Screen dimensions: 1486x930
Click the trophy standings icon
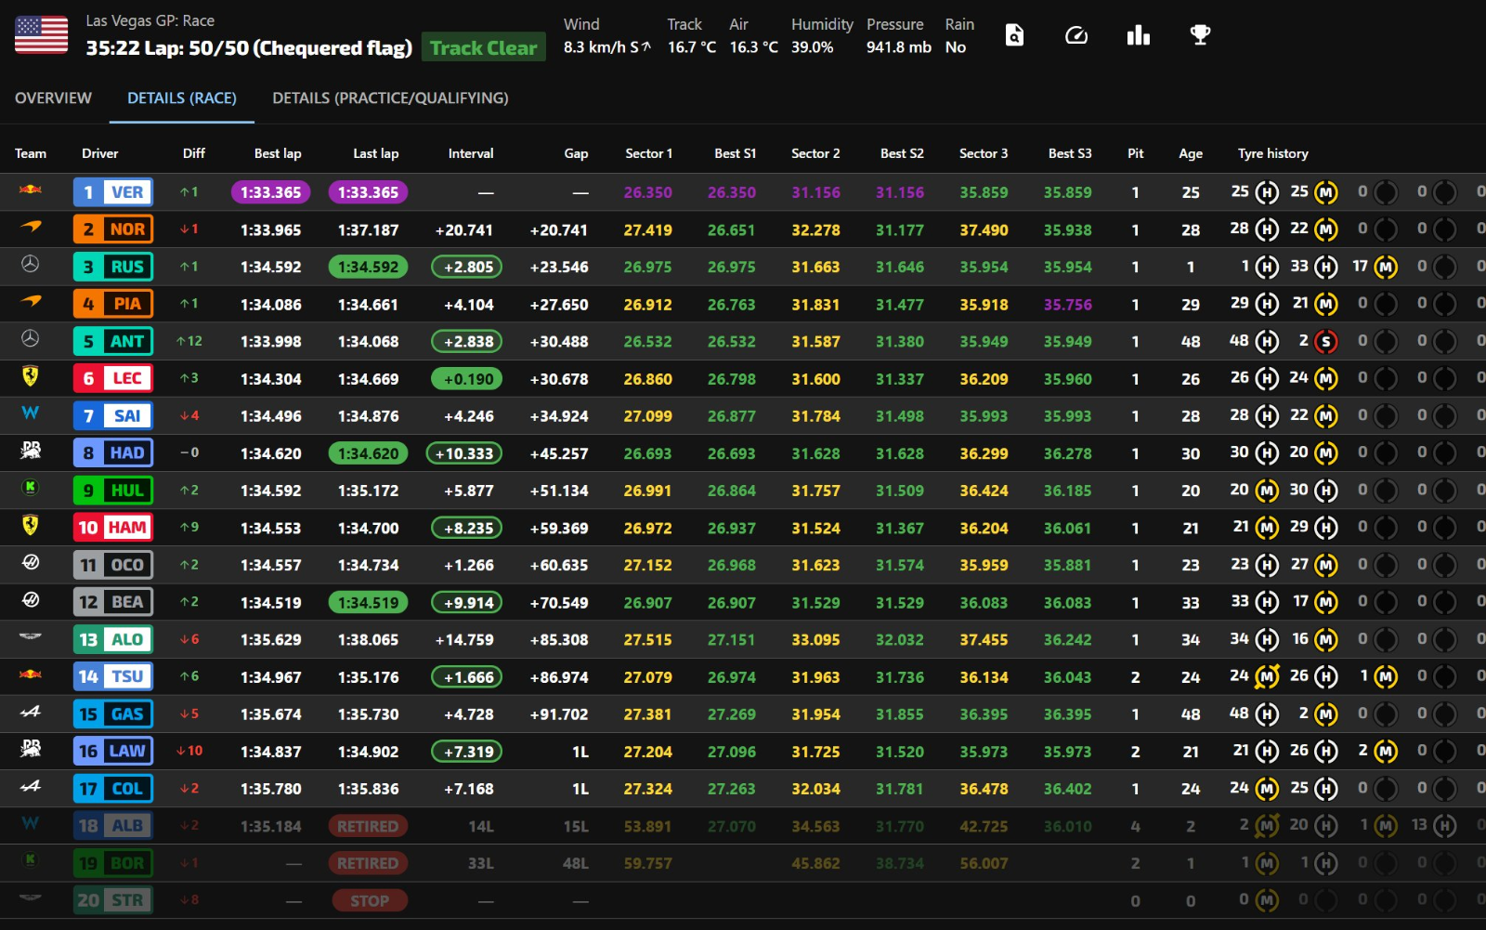pos(1200,35)
